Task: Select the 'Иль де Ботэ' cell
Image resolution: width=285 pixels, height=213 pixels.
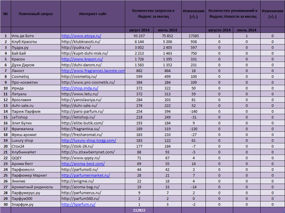Action: coord(36,36)
